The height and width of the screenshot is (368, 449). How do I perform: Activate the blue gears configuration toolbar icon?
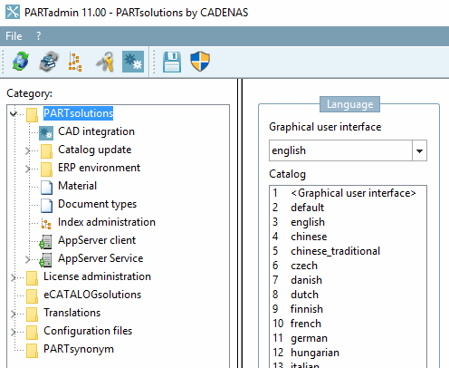[133, 62]
